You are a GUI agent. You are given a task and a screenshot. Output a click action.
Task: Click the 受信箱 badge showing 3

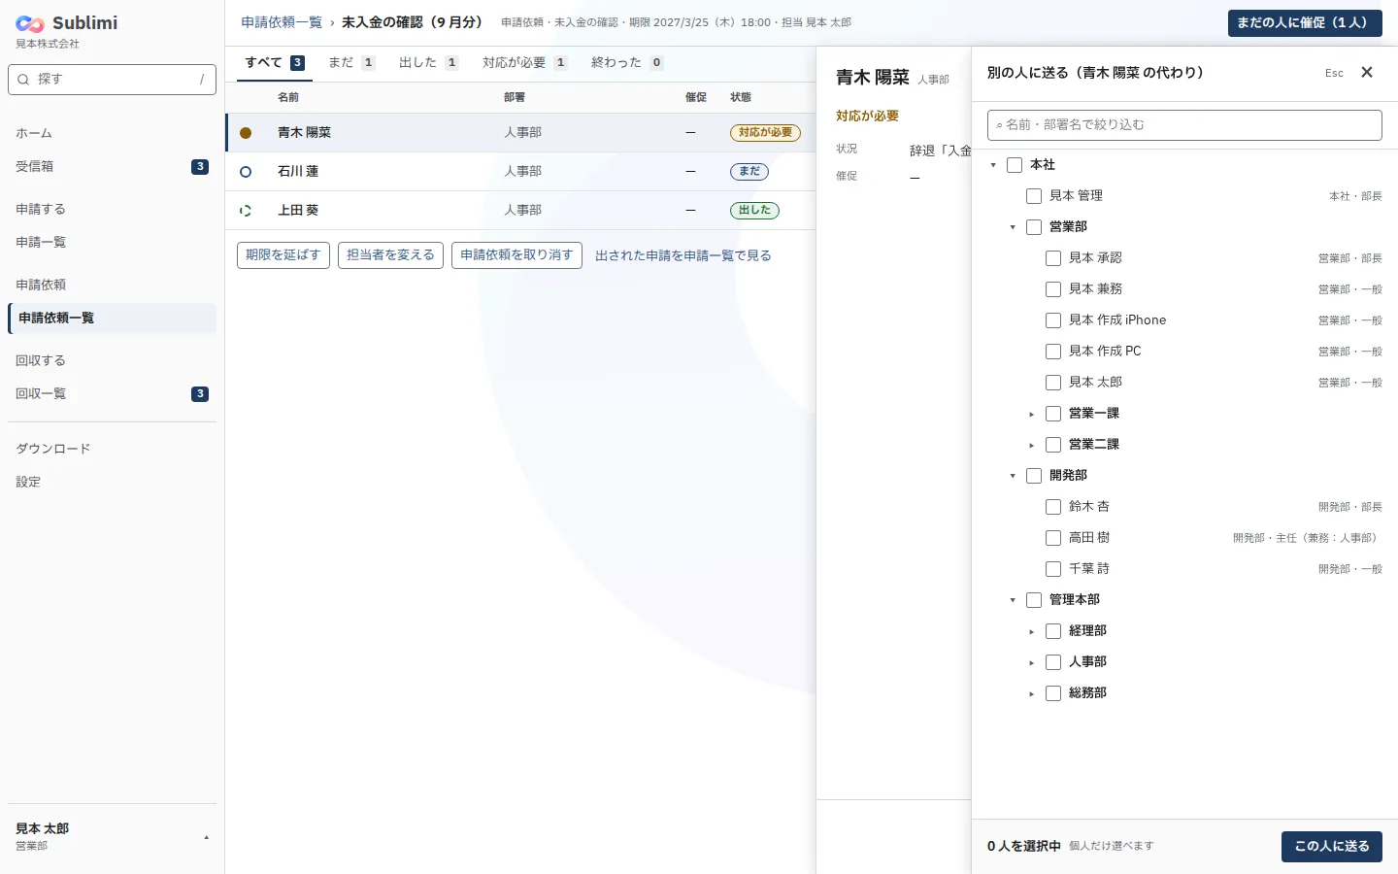click(x=200, y=167)
